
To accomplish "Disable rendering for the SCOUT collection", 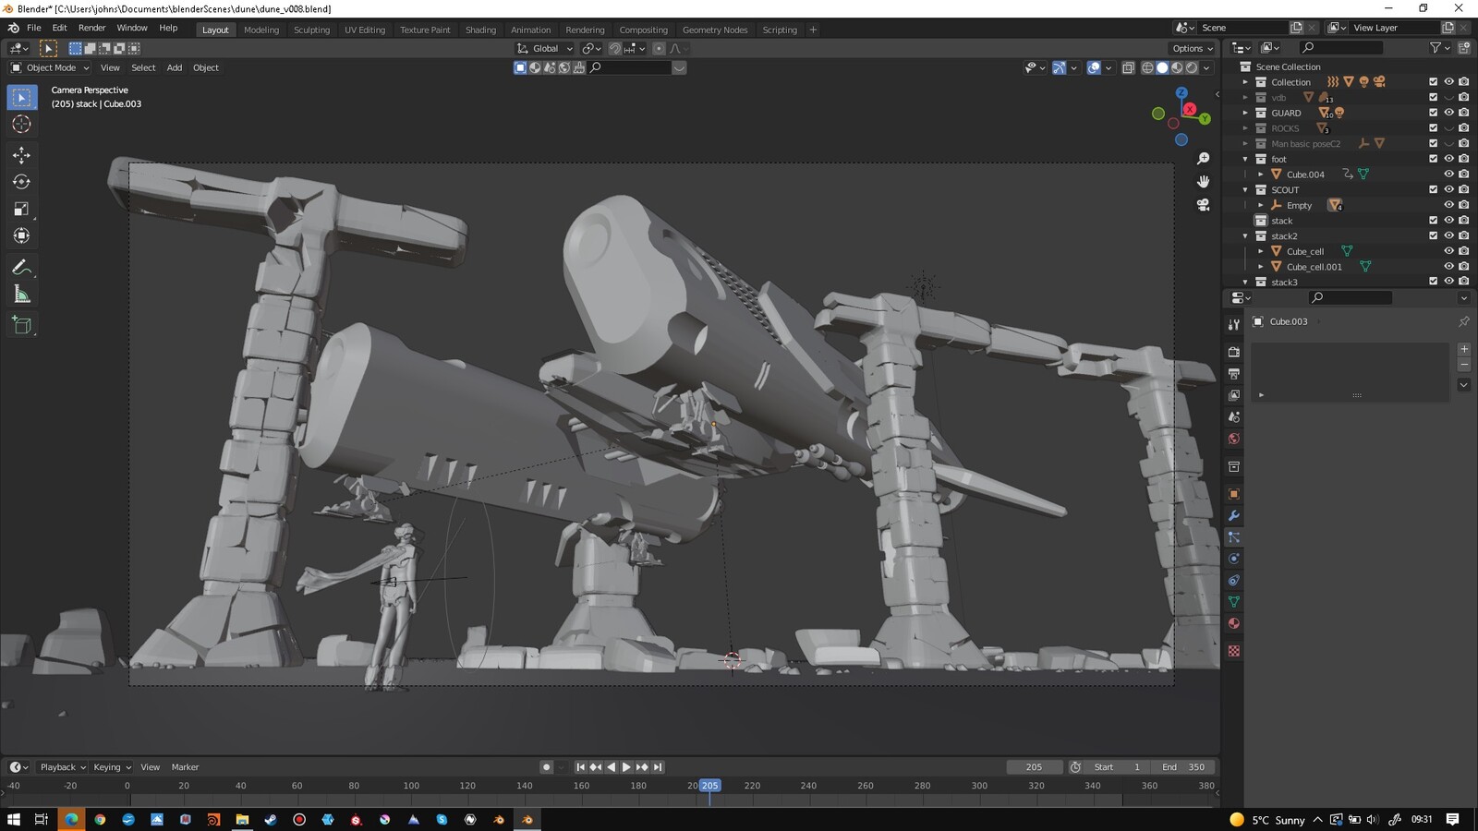I will [x=1463, y=189].
